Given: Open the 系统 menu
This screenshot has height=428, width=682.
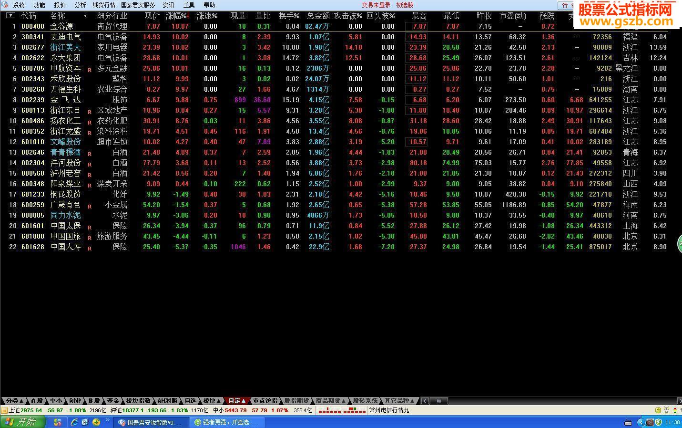Looking at the screenshot, I should coord(19,5).
